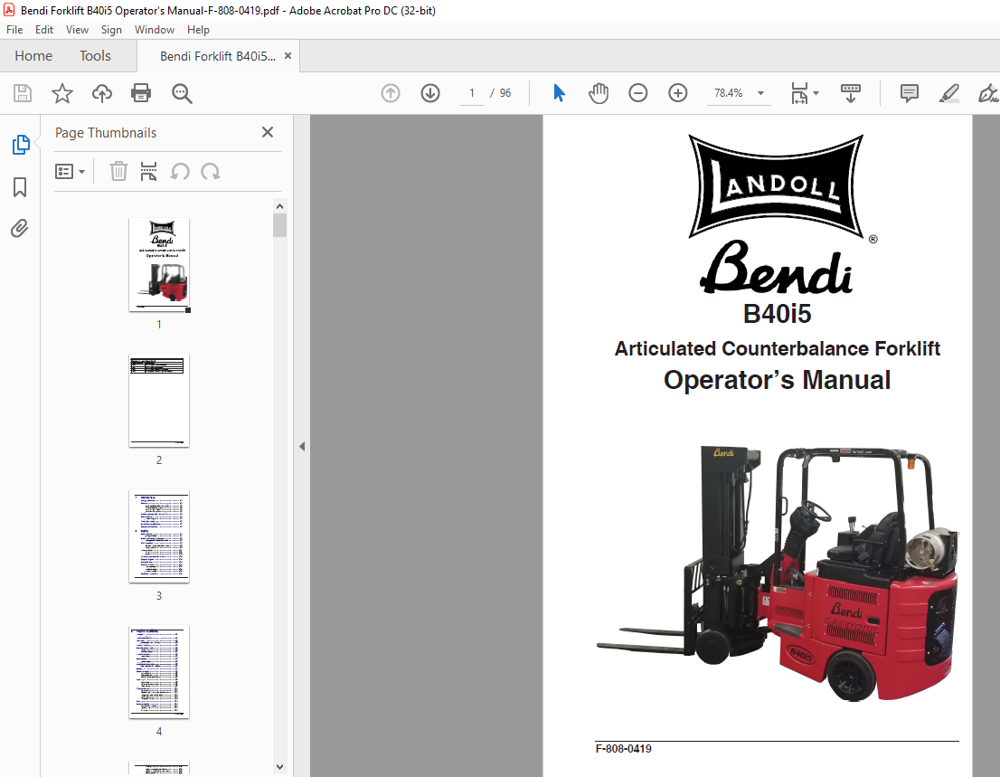Zoom in with the plus button
The height and width of the screenshot is (777, 1000).
[678, 93]
